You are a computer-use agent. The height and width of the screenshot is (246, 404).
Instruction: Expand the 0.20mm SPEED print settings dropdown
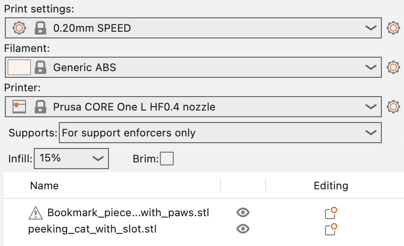point(370,28)
